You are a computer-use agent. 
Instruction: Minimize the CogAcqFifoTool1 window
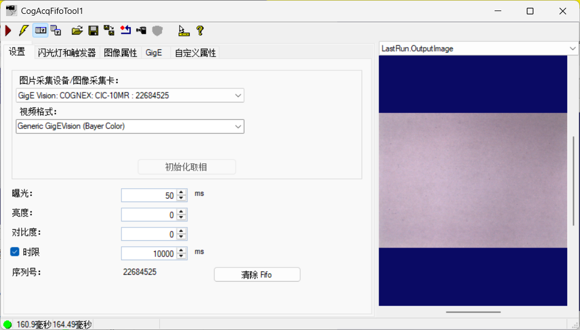[x=498, y=11]
